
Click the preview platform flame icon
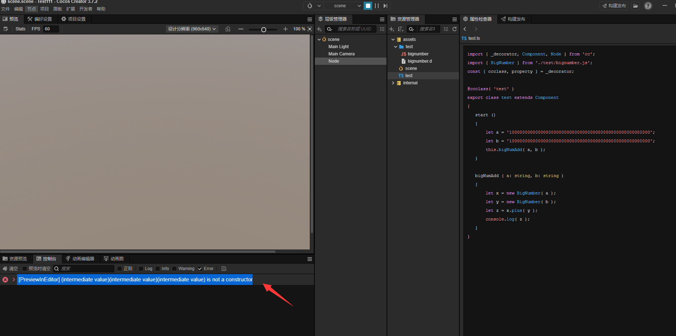tap(310, 6)
